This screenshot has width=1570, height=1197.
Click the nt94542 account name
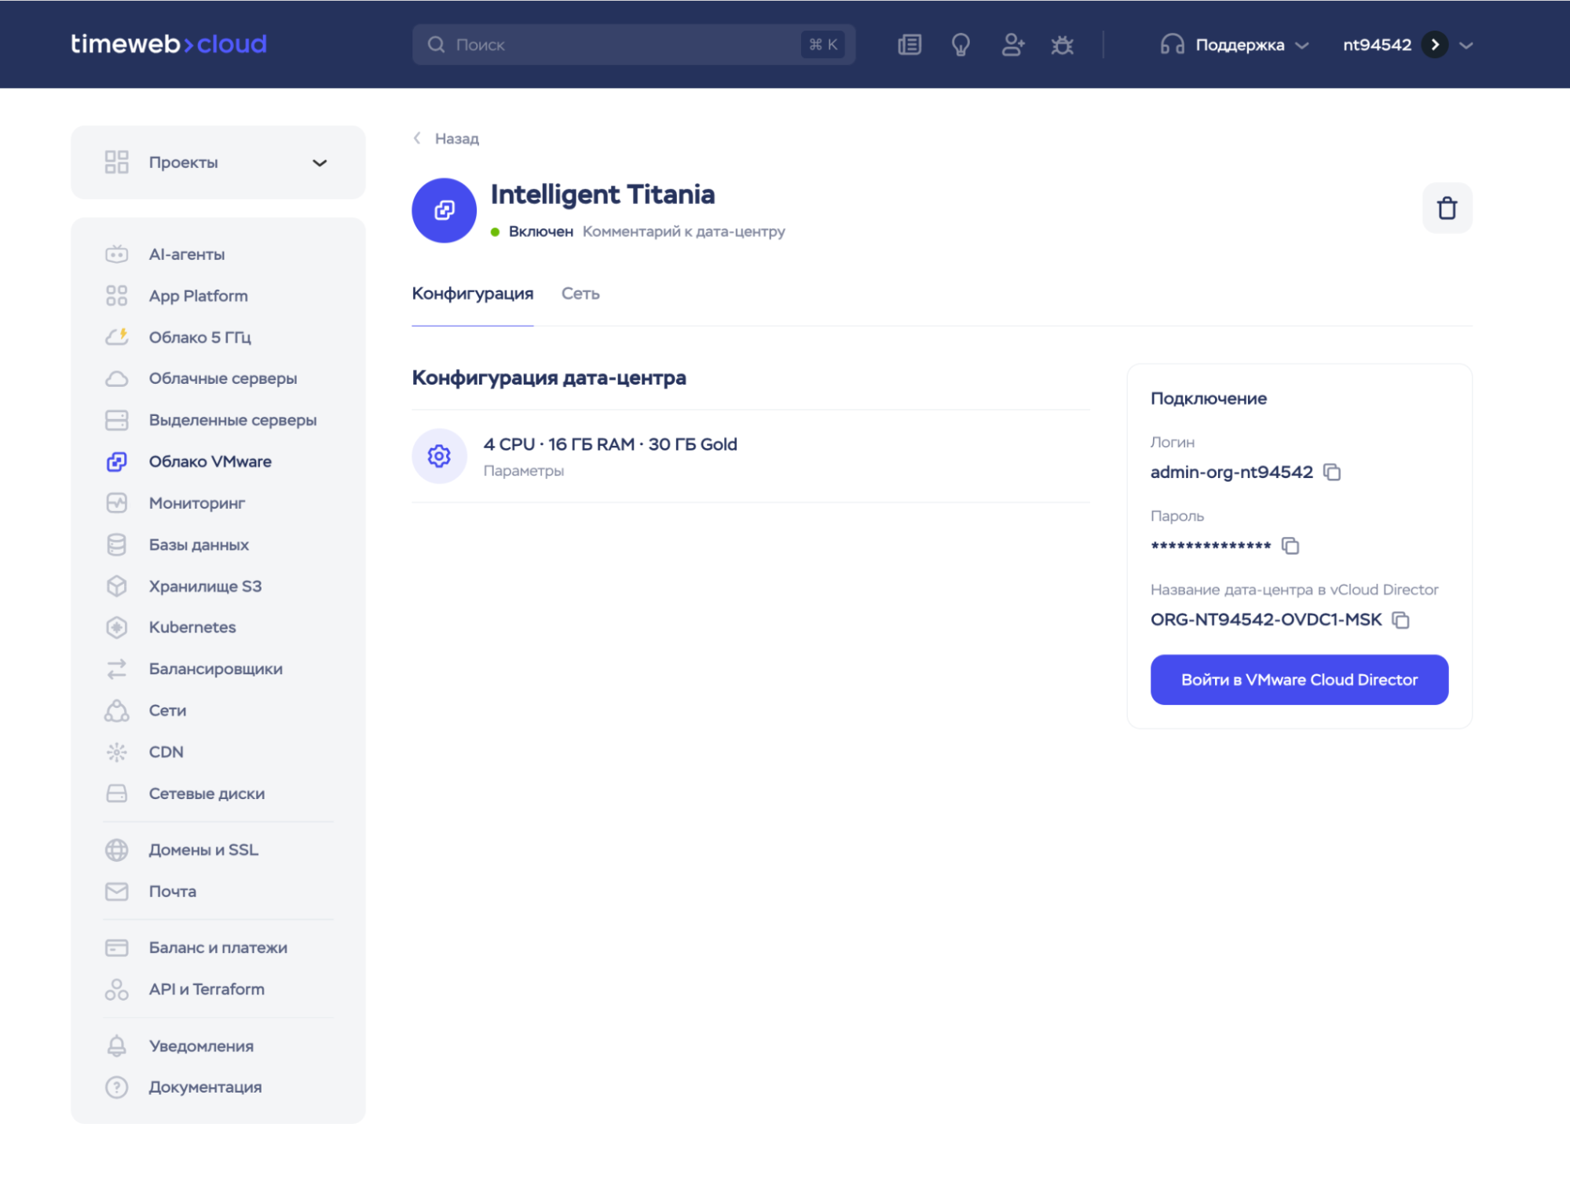[1377, 45]
